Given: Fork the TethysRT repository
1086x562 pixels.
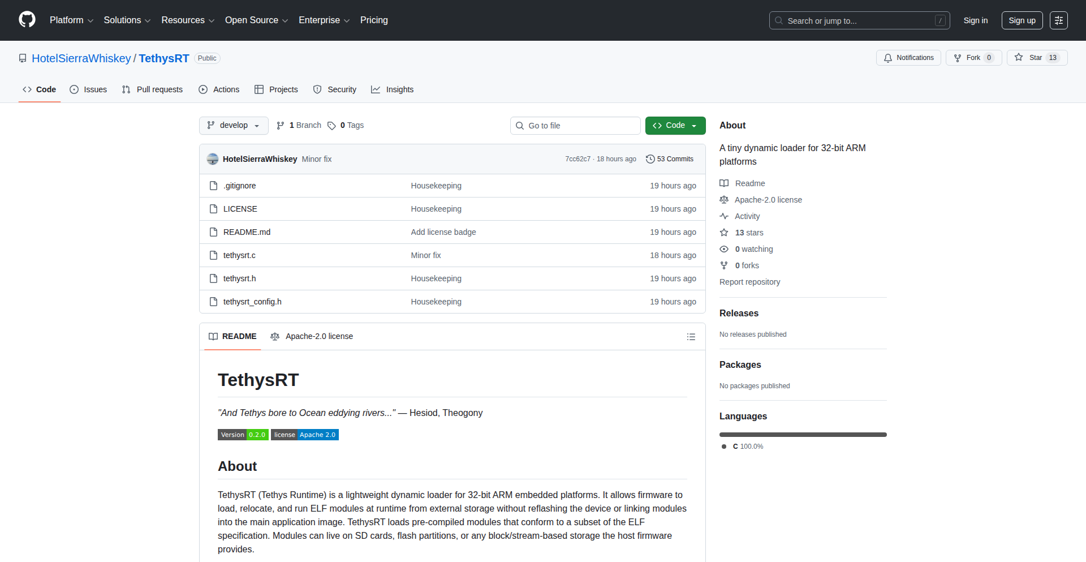Looking at the screenshot, I should click(973, 58).
